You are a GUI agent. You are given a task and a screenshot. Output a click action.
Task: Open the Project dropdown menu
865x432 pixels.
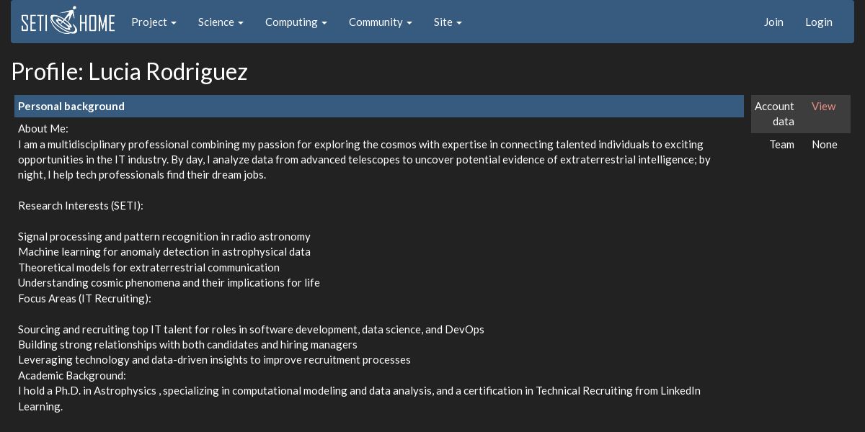pyautogui.click(x=154, y=22)
